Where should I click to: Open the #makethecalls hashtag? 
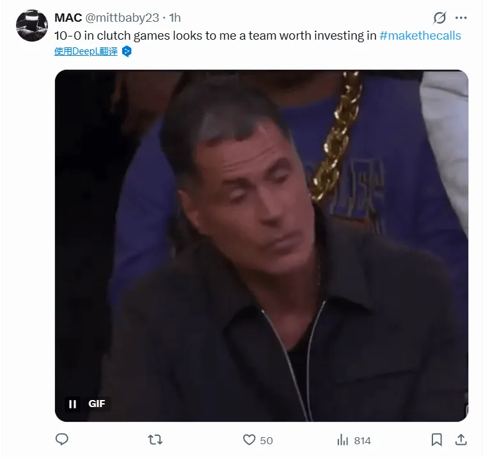(420, 36)
